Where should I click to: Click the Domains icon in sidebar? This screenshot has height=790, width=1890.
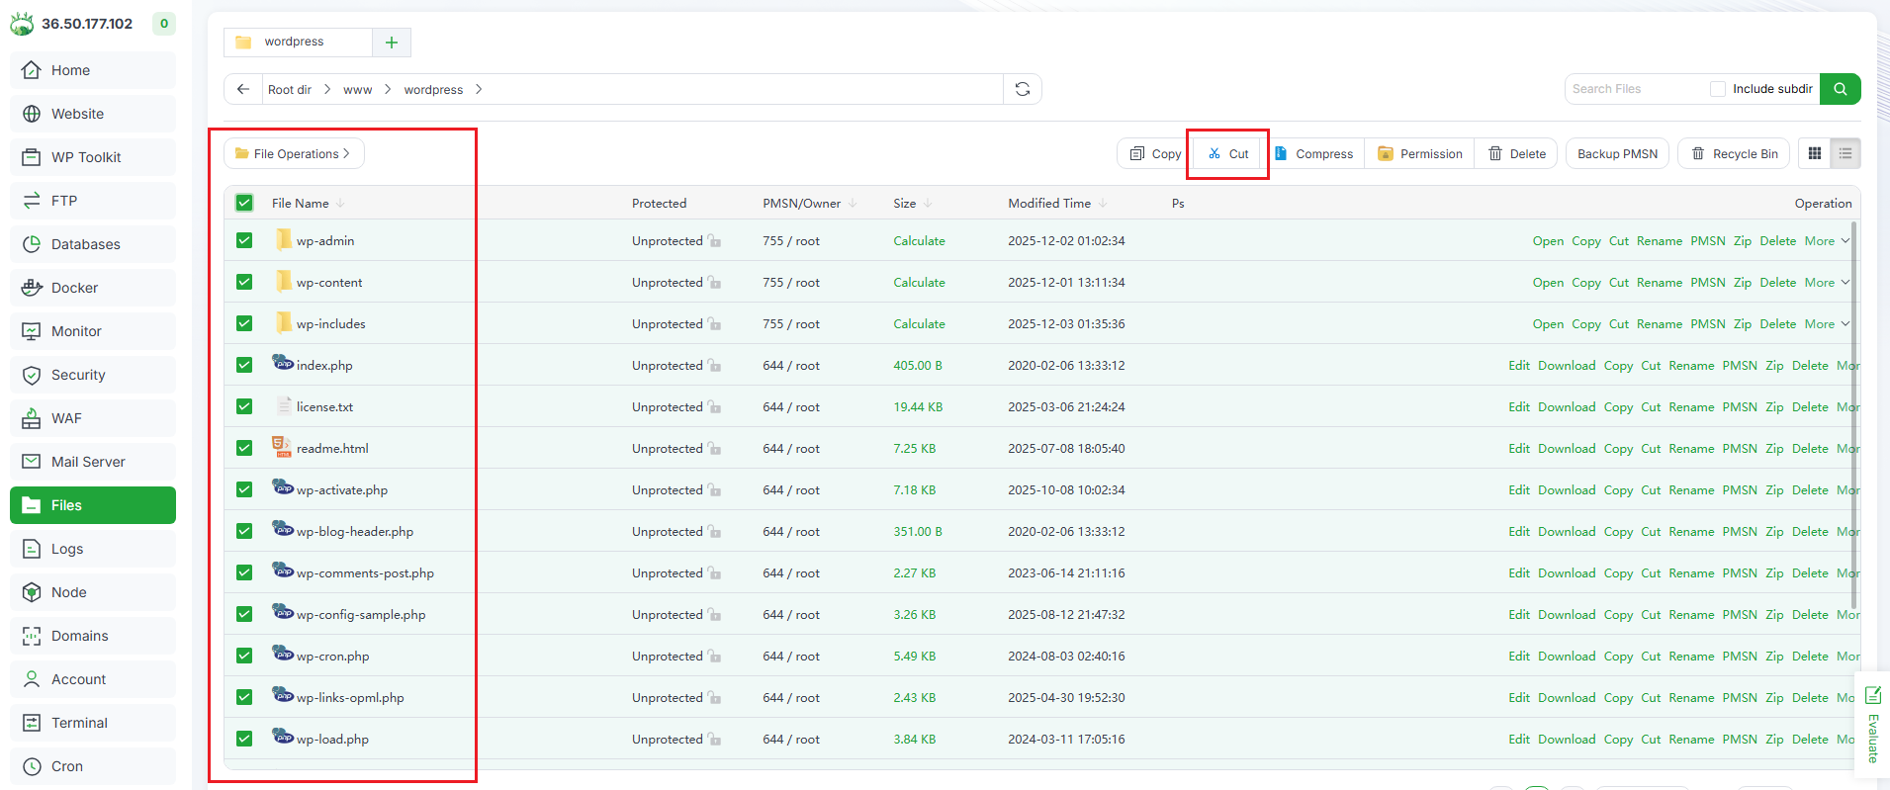32,636
